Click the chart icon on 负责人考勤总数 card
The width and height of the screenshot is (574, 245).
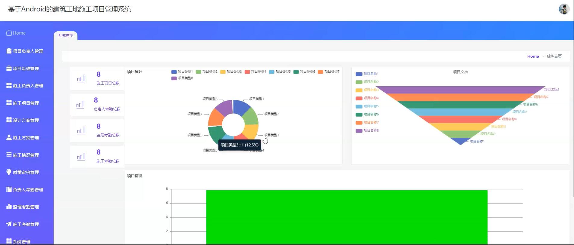pyautogui.click(x=80, y=105)
